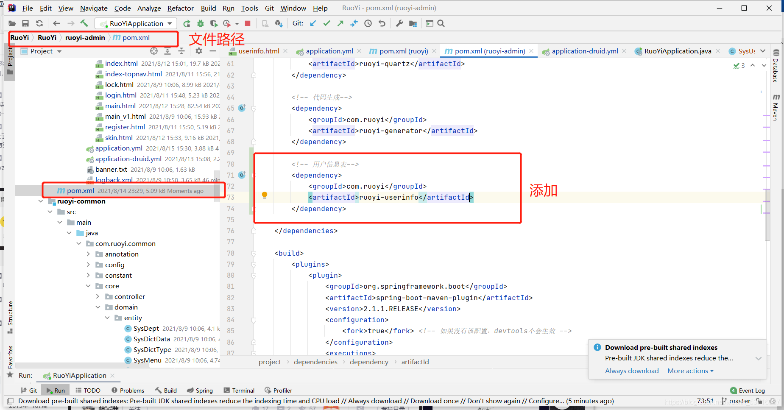The width and height of the screenshot is (784, 410).
Task: Close the userinfo.html editor tab
Action: click(286, 51)
